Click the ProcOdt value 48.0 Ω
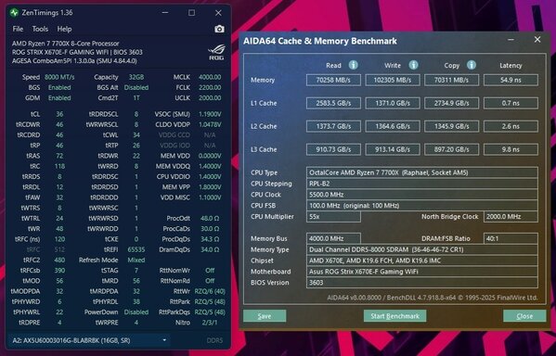This screenshot has width=556, height=356. (x=210, y=218)
